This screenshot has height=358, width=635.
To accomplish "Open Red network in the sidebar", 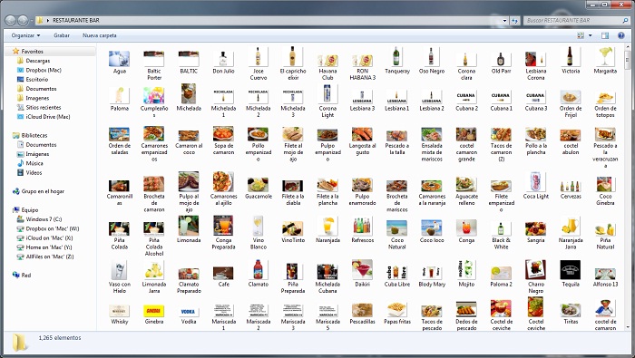I will coord(26,275).
